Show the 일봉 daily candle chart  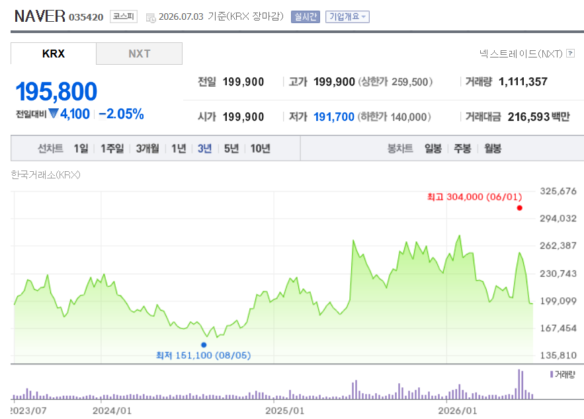coord(433,149)
